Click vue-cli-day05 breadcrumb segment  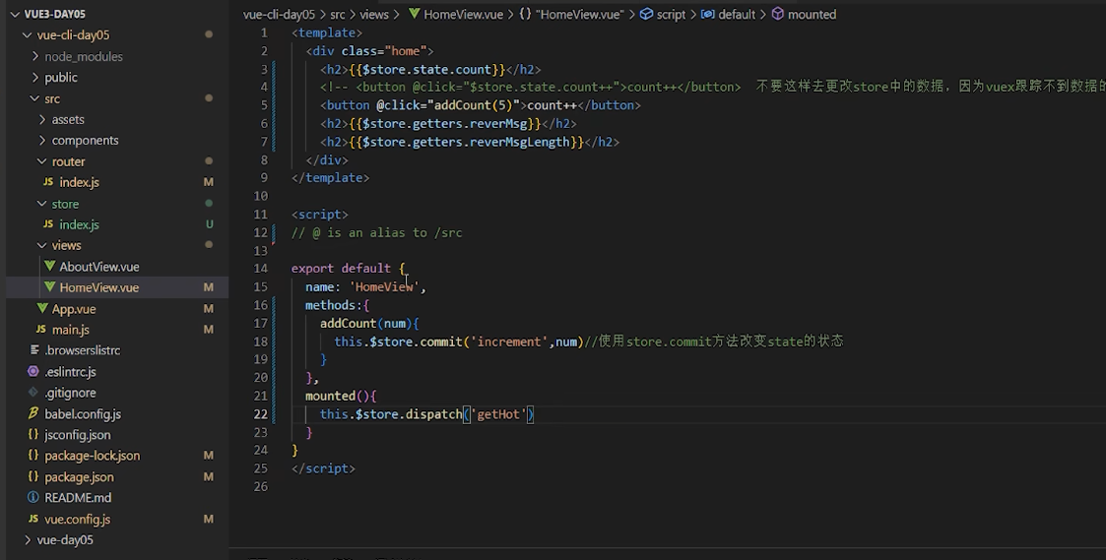tap(280, 14)
